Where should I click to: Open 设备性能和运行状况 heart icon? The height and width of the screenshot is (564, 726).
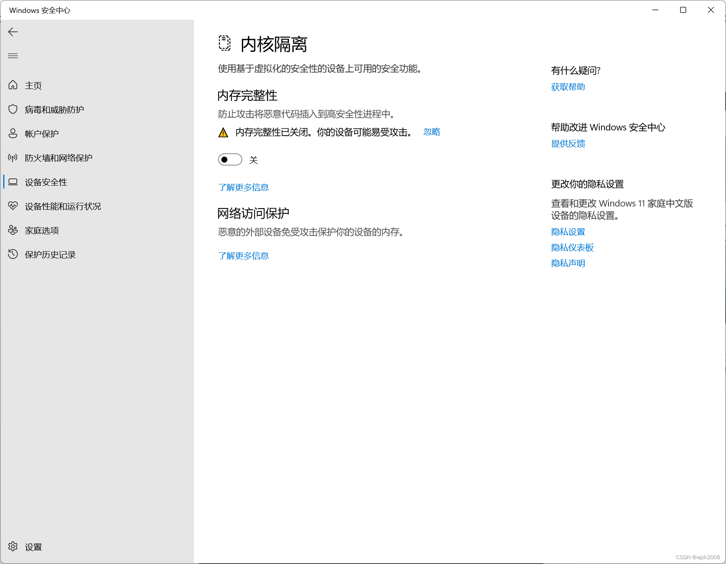(12, 206)
